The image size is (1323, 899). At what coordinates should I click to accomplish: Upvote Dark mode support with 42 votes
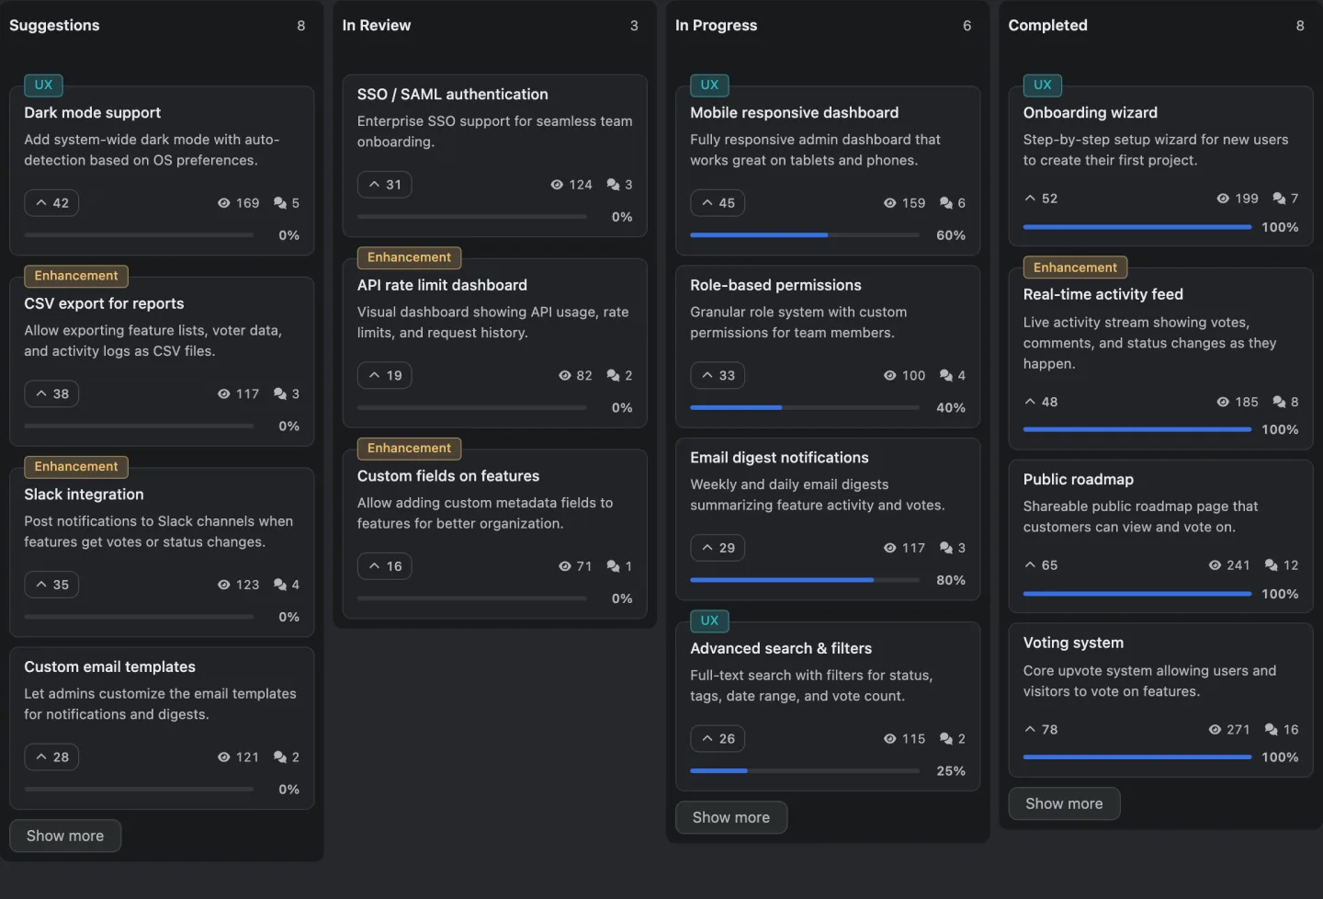click(x=51, y=203)
